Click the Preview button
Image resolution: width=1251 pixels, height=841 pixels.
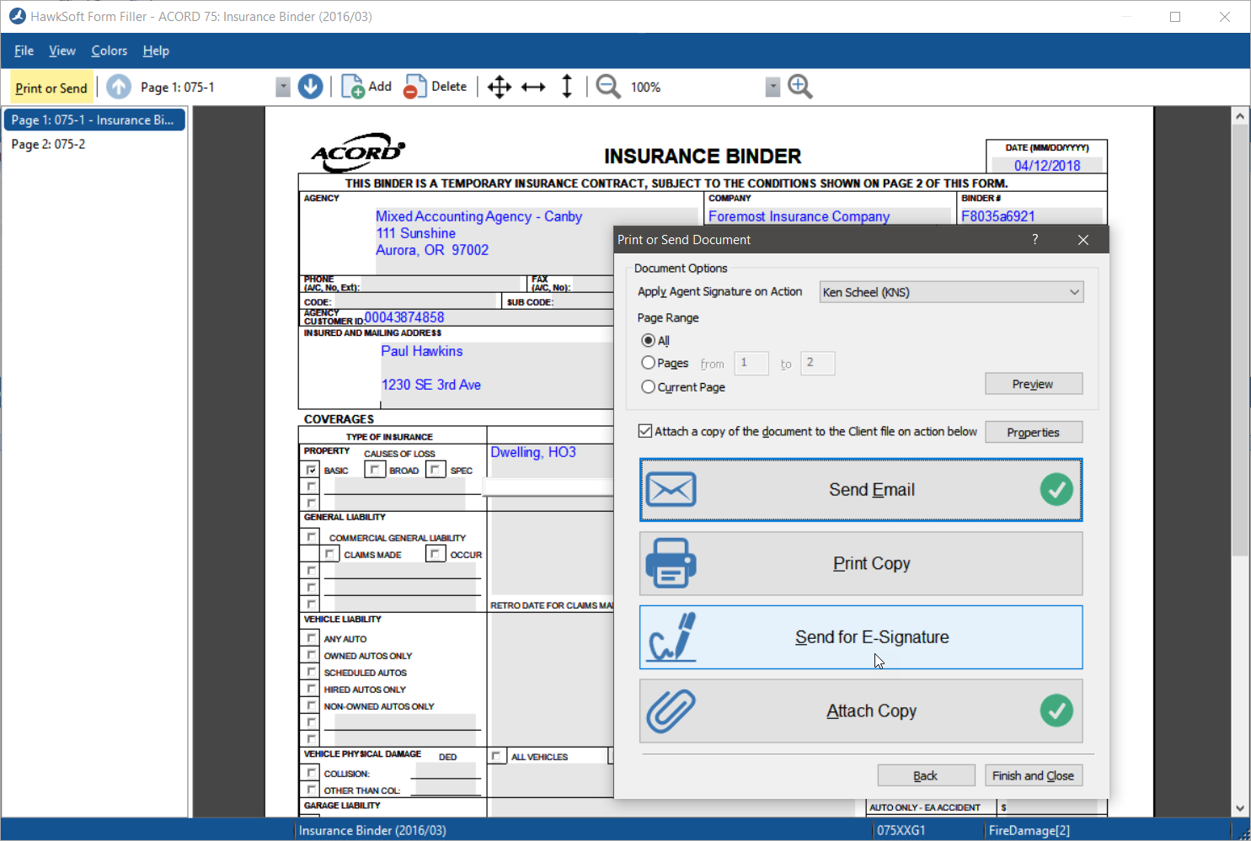pos(1033,384)
